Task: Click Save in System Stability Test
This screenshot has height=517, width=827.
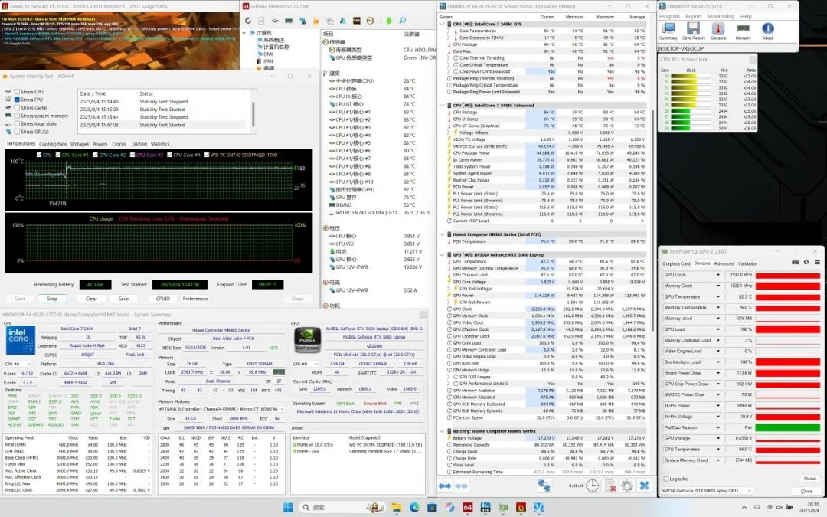Action: (123, 299)
